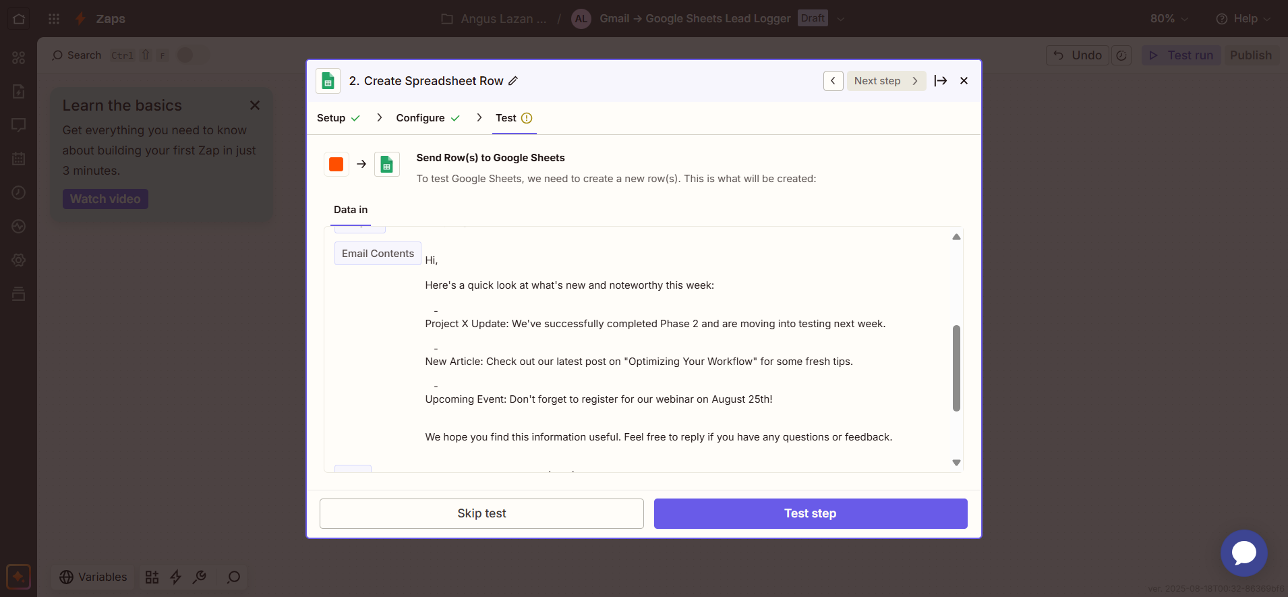
Task: Expand panel with arrow-to-right icon
Action: [x=941, y=81]
